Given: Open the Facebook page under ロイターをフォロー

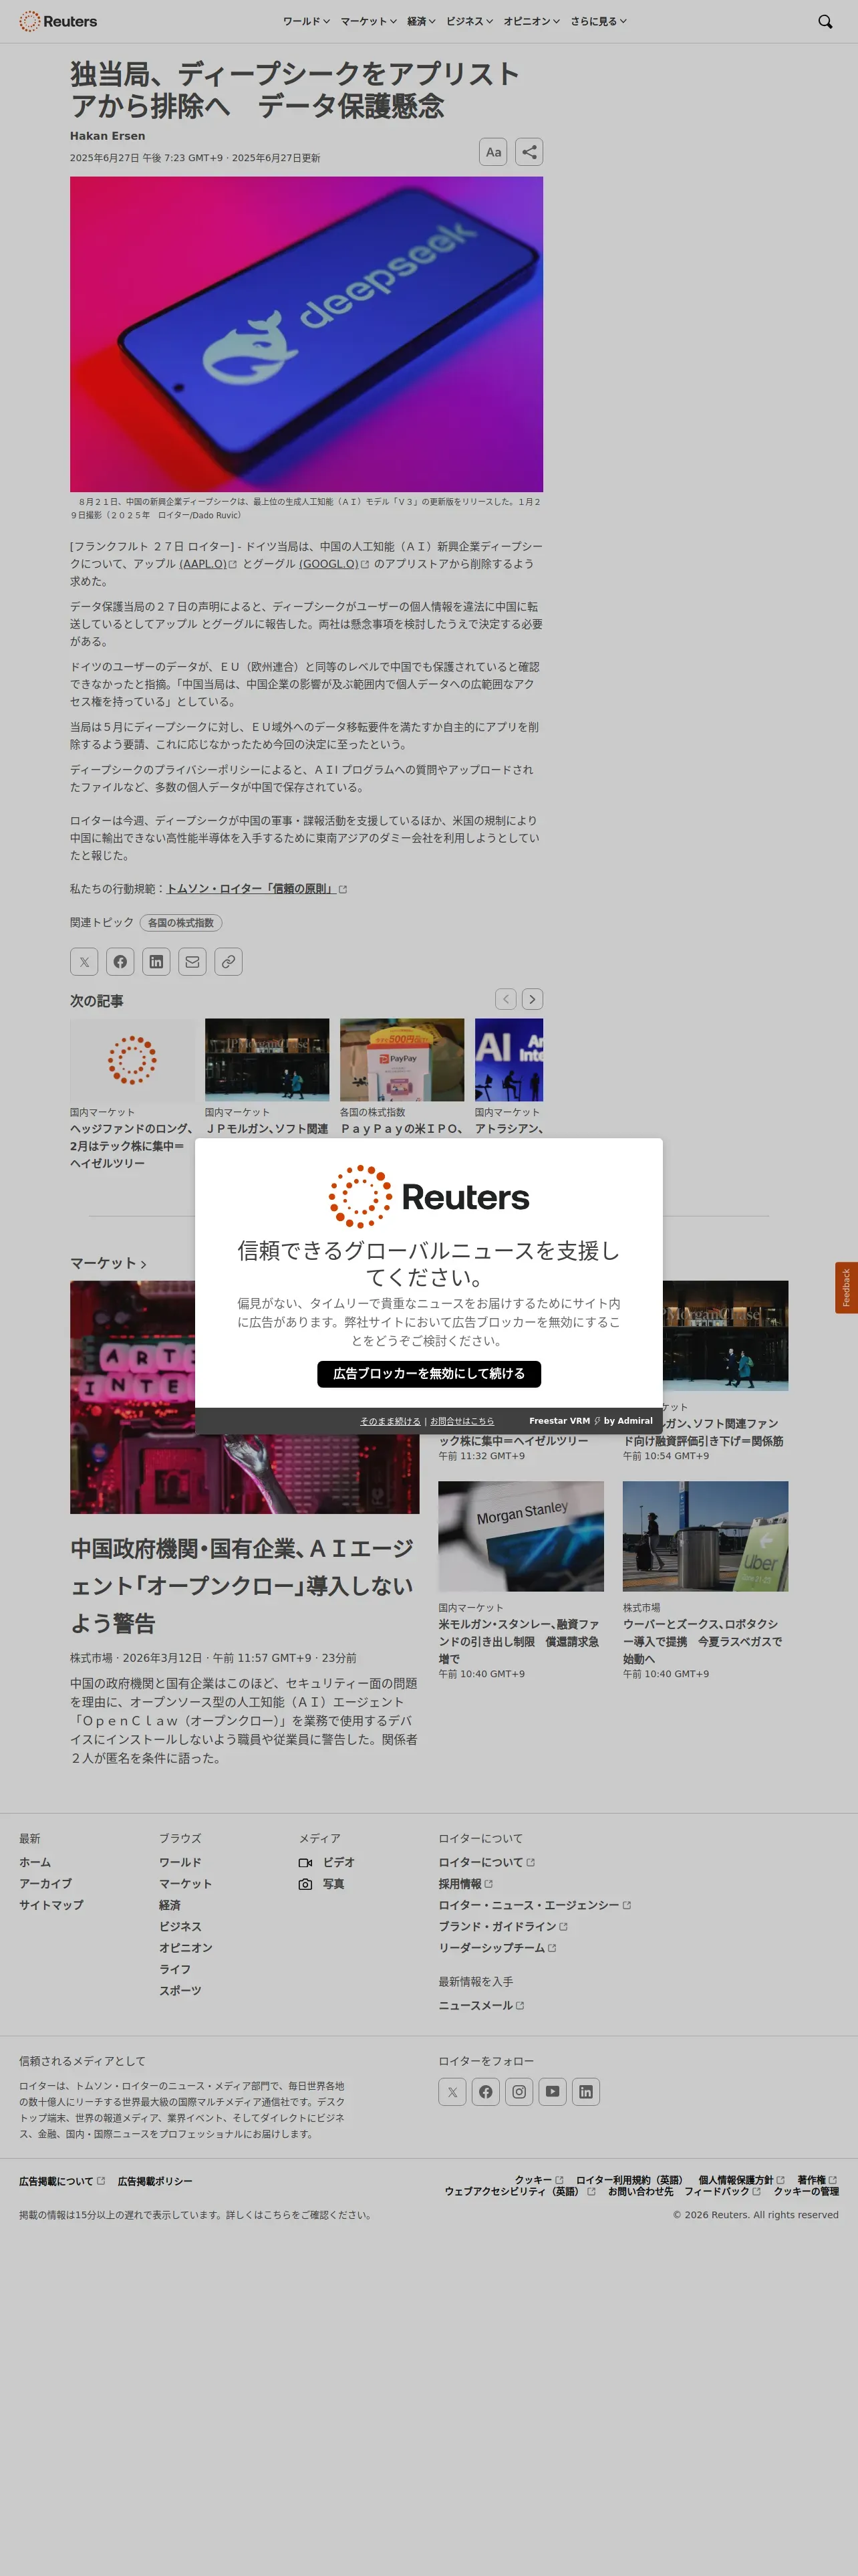Looking at the screenshot, I should coord(485,2091).
